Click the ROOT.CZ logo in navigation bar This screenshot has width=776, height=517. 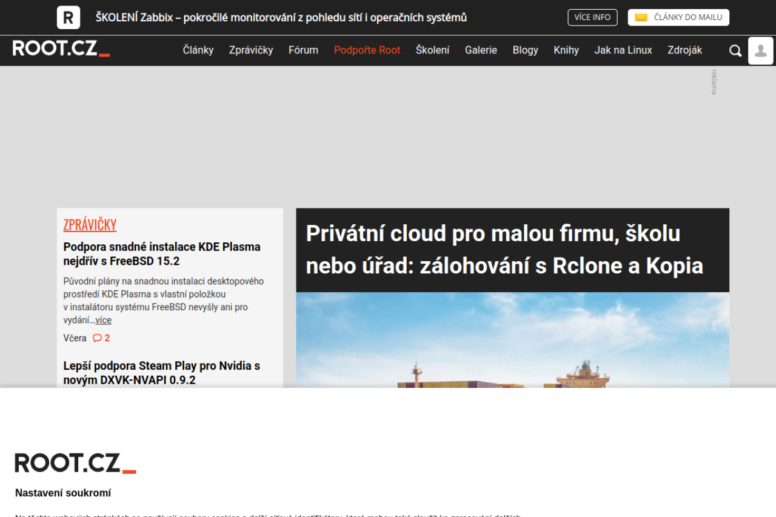(x=61, y=48)
